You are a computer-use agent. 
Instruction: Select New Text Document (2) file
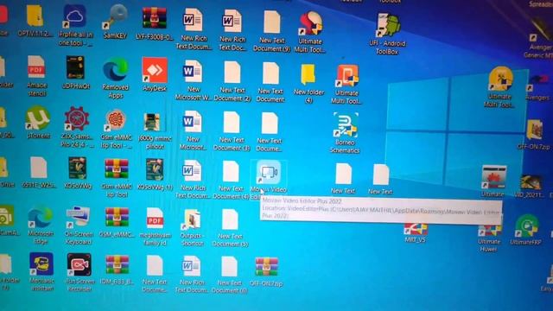232,73
